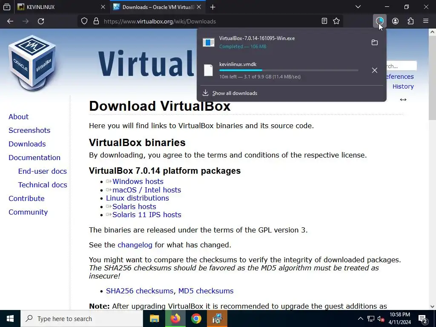Open the Windows Start menu
The image size is (436, 327).
click(x=10, y=318)
